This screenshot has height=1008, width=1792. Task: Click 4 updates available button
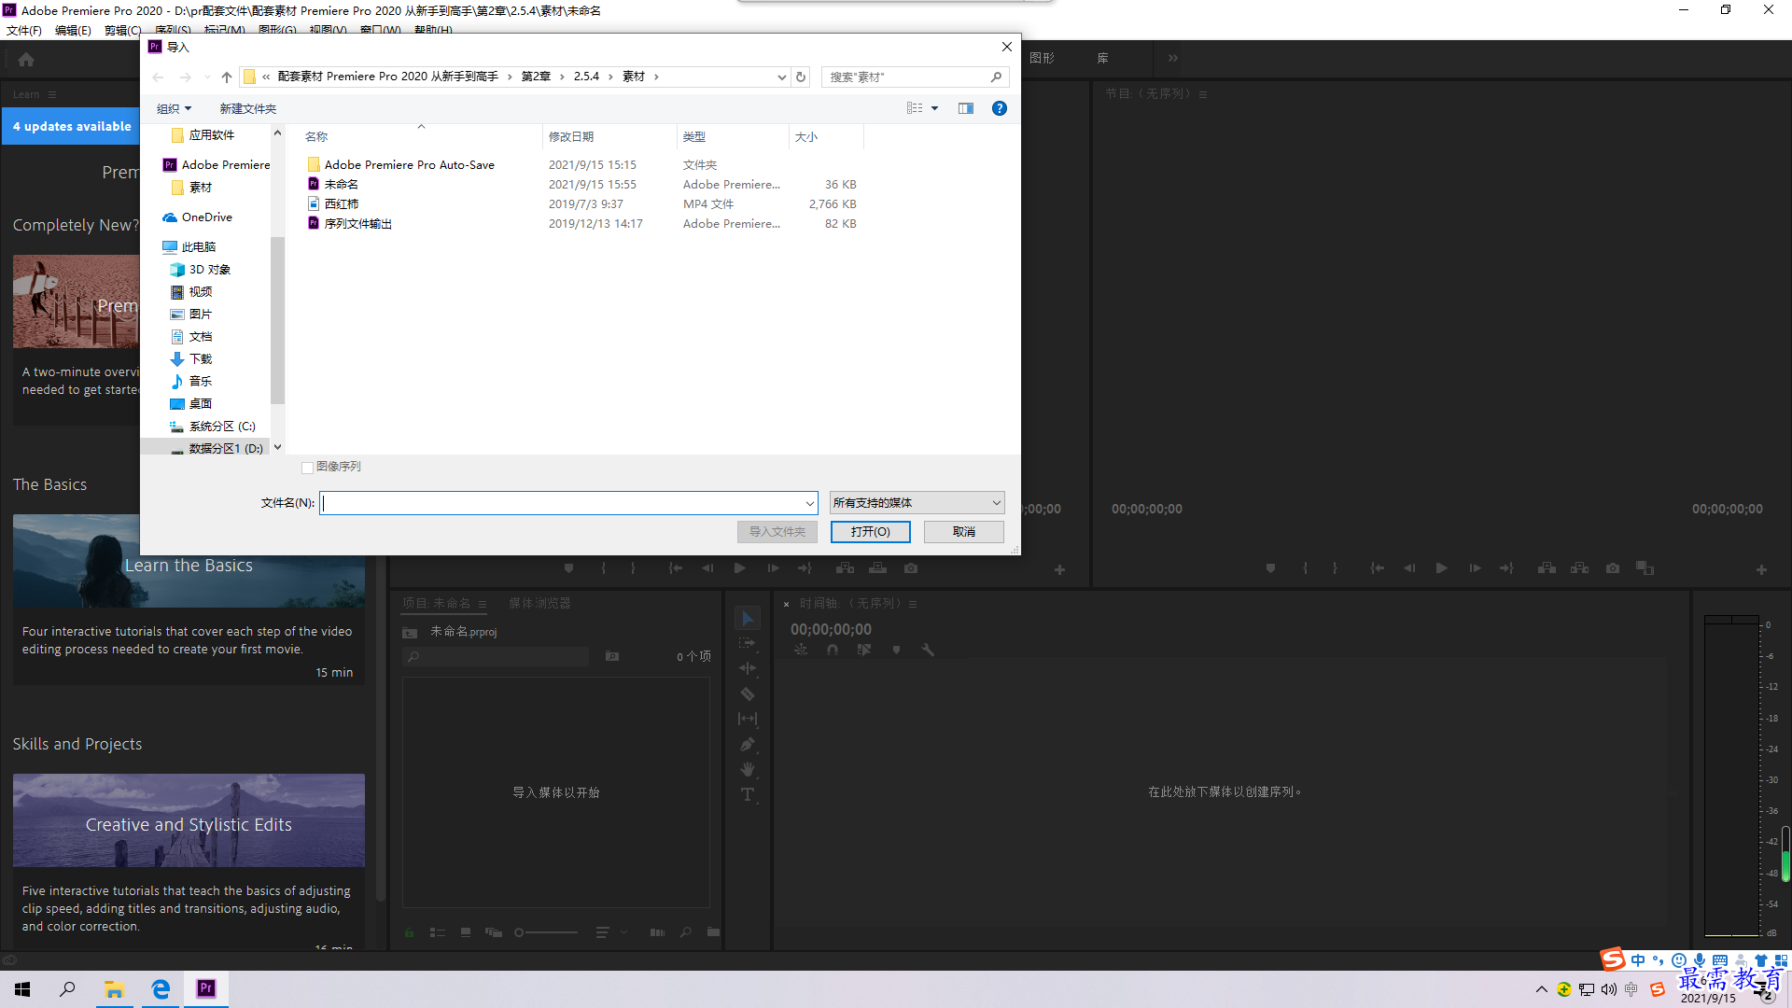pyautogui.click(x=72, y=126)
